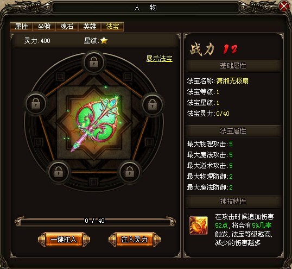Switch to the 英雄 tab
The width and height of the screenshot is (292, 269).
coord(90,27)
